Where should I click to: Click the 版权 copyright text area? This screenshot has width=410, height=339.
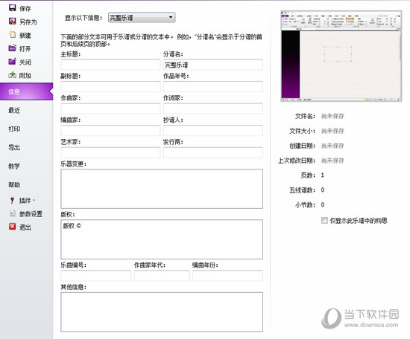coord(162,239)
